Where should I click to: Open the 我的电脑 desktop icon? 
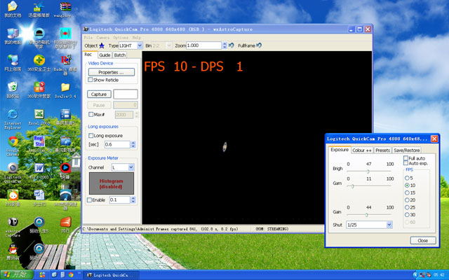coord(13,34)
